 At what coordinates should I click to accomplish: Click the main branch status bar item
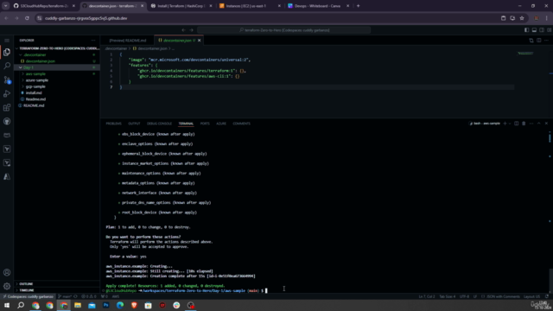pos(66,296)
